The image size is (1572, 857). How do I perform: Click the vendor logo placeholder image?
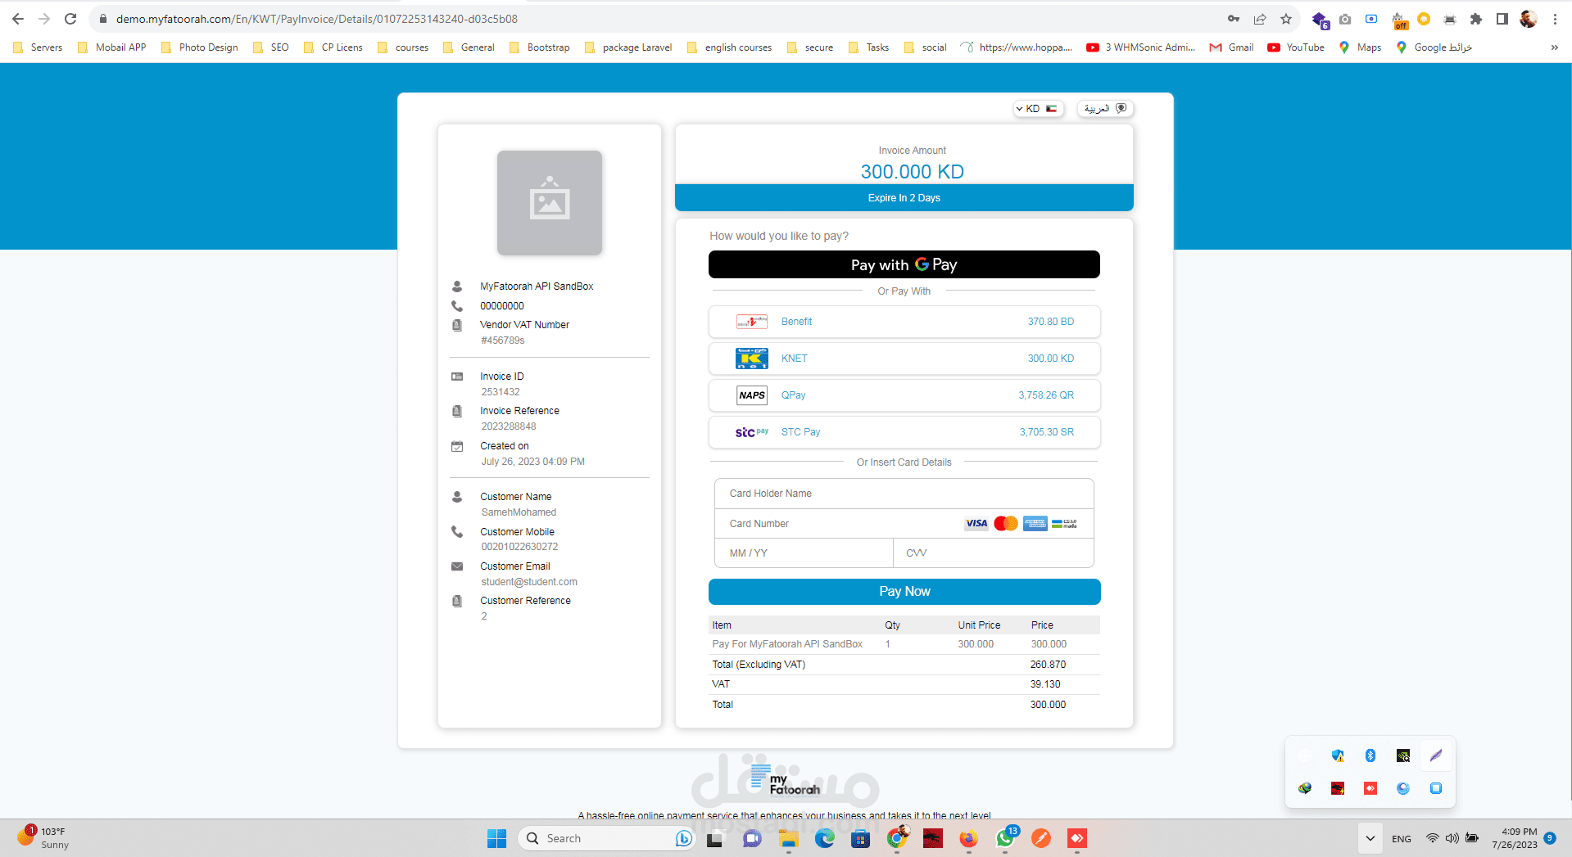(x=550, y=203)
